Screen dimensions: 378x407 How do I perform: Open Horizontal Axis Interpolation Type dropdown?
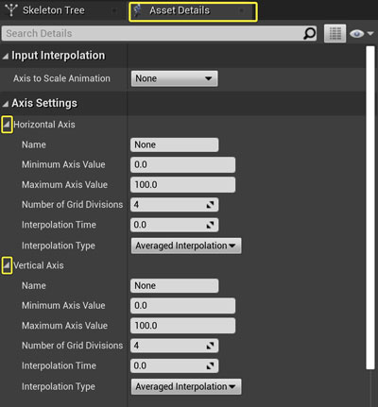point(186,246)
